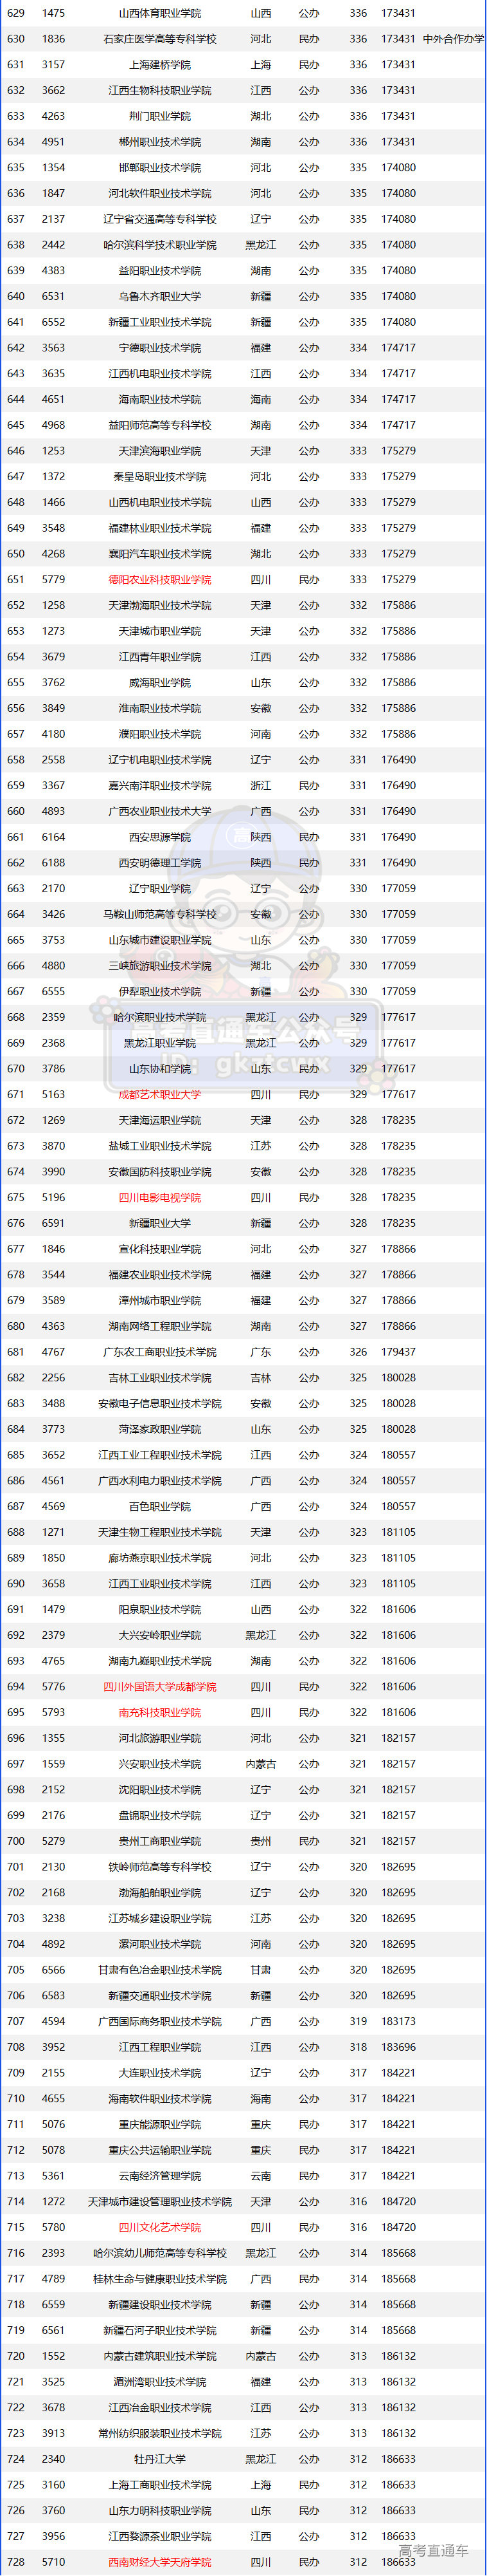The image size is (487, 2576).
Task: Select 云南经济管理学院
Action: (160, 2176)
